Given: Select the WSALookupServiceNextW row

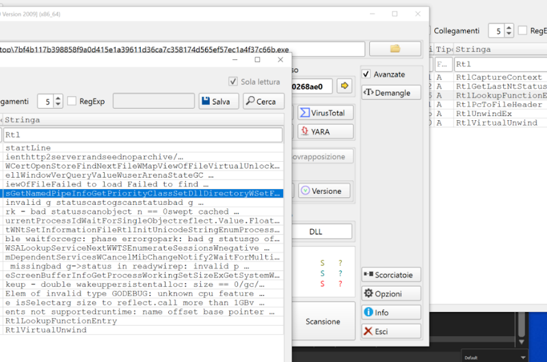Looking at the screenshot, I should [143, 248].
